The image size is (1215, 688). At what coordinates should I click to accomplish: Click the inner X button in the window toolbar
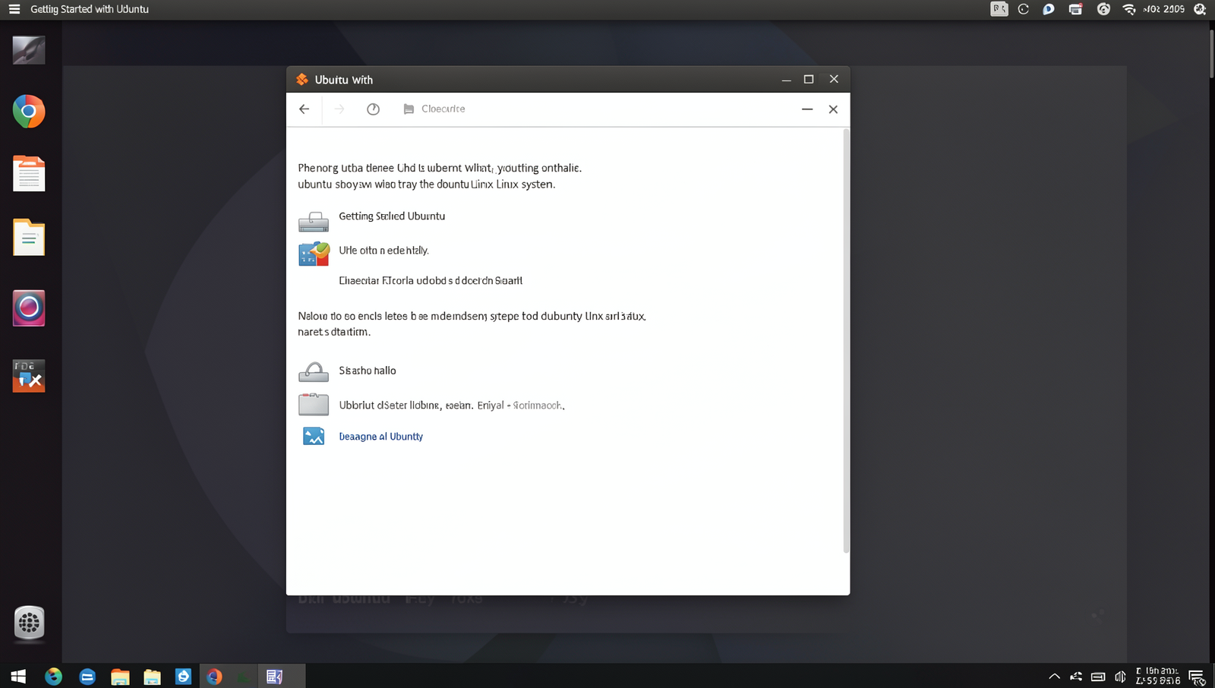tap(833, 109)
